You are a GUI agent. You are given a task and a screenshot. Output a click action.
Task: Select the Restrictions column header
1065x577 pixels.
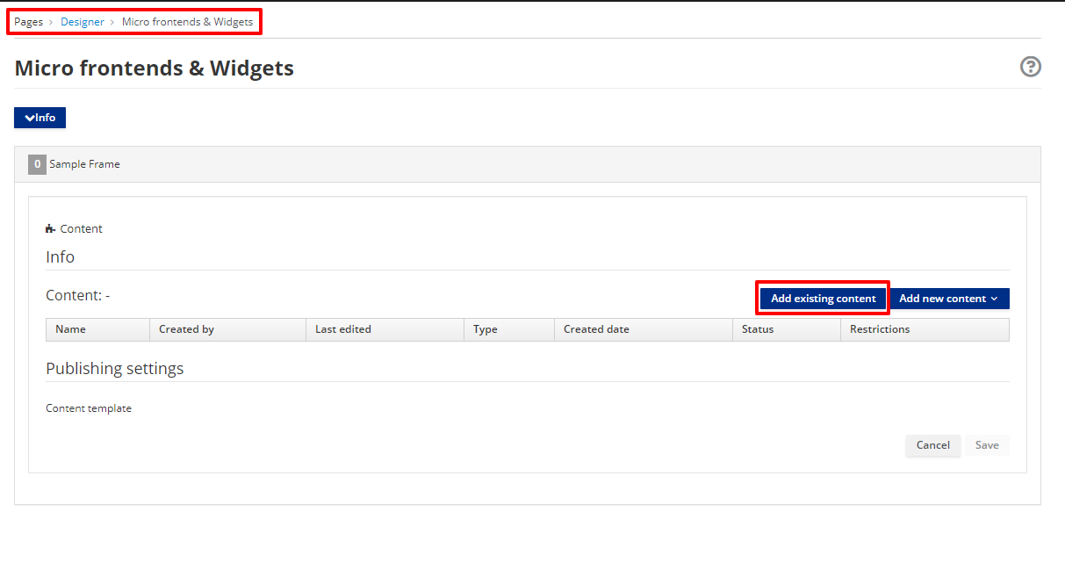[x=879, y=329]
